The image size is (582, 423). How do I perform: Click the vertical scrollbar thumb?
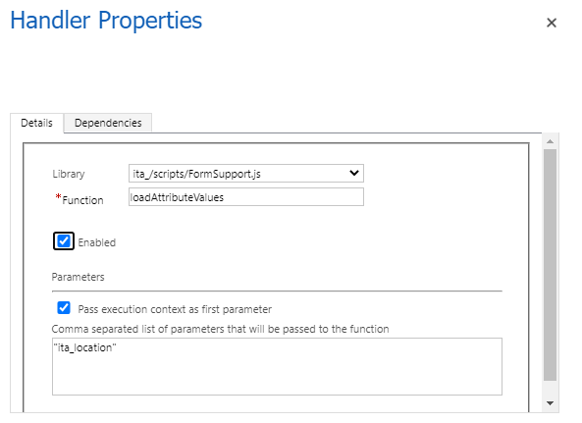click(x=550, y=265)
